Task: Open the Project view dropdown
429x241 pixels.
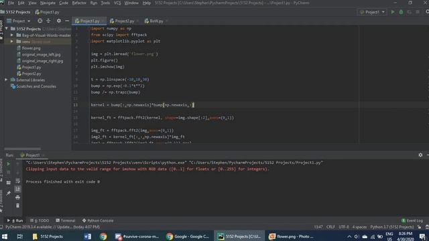Action: (19, 21)
